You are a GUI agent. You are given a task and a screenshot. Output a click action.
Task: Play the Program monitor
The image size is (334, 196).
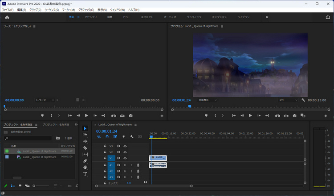point(250,116)
